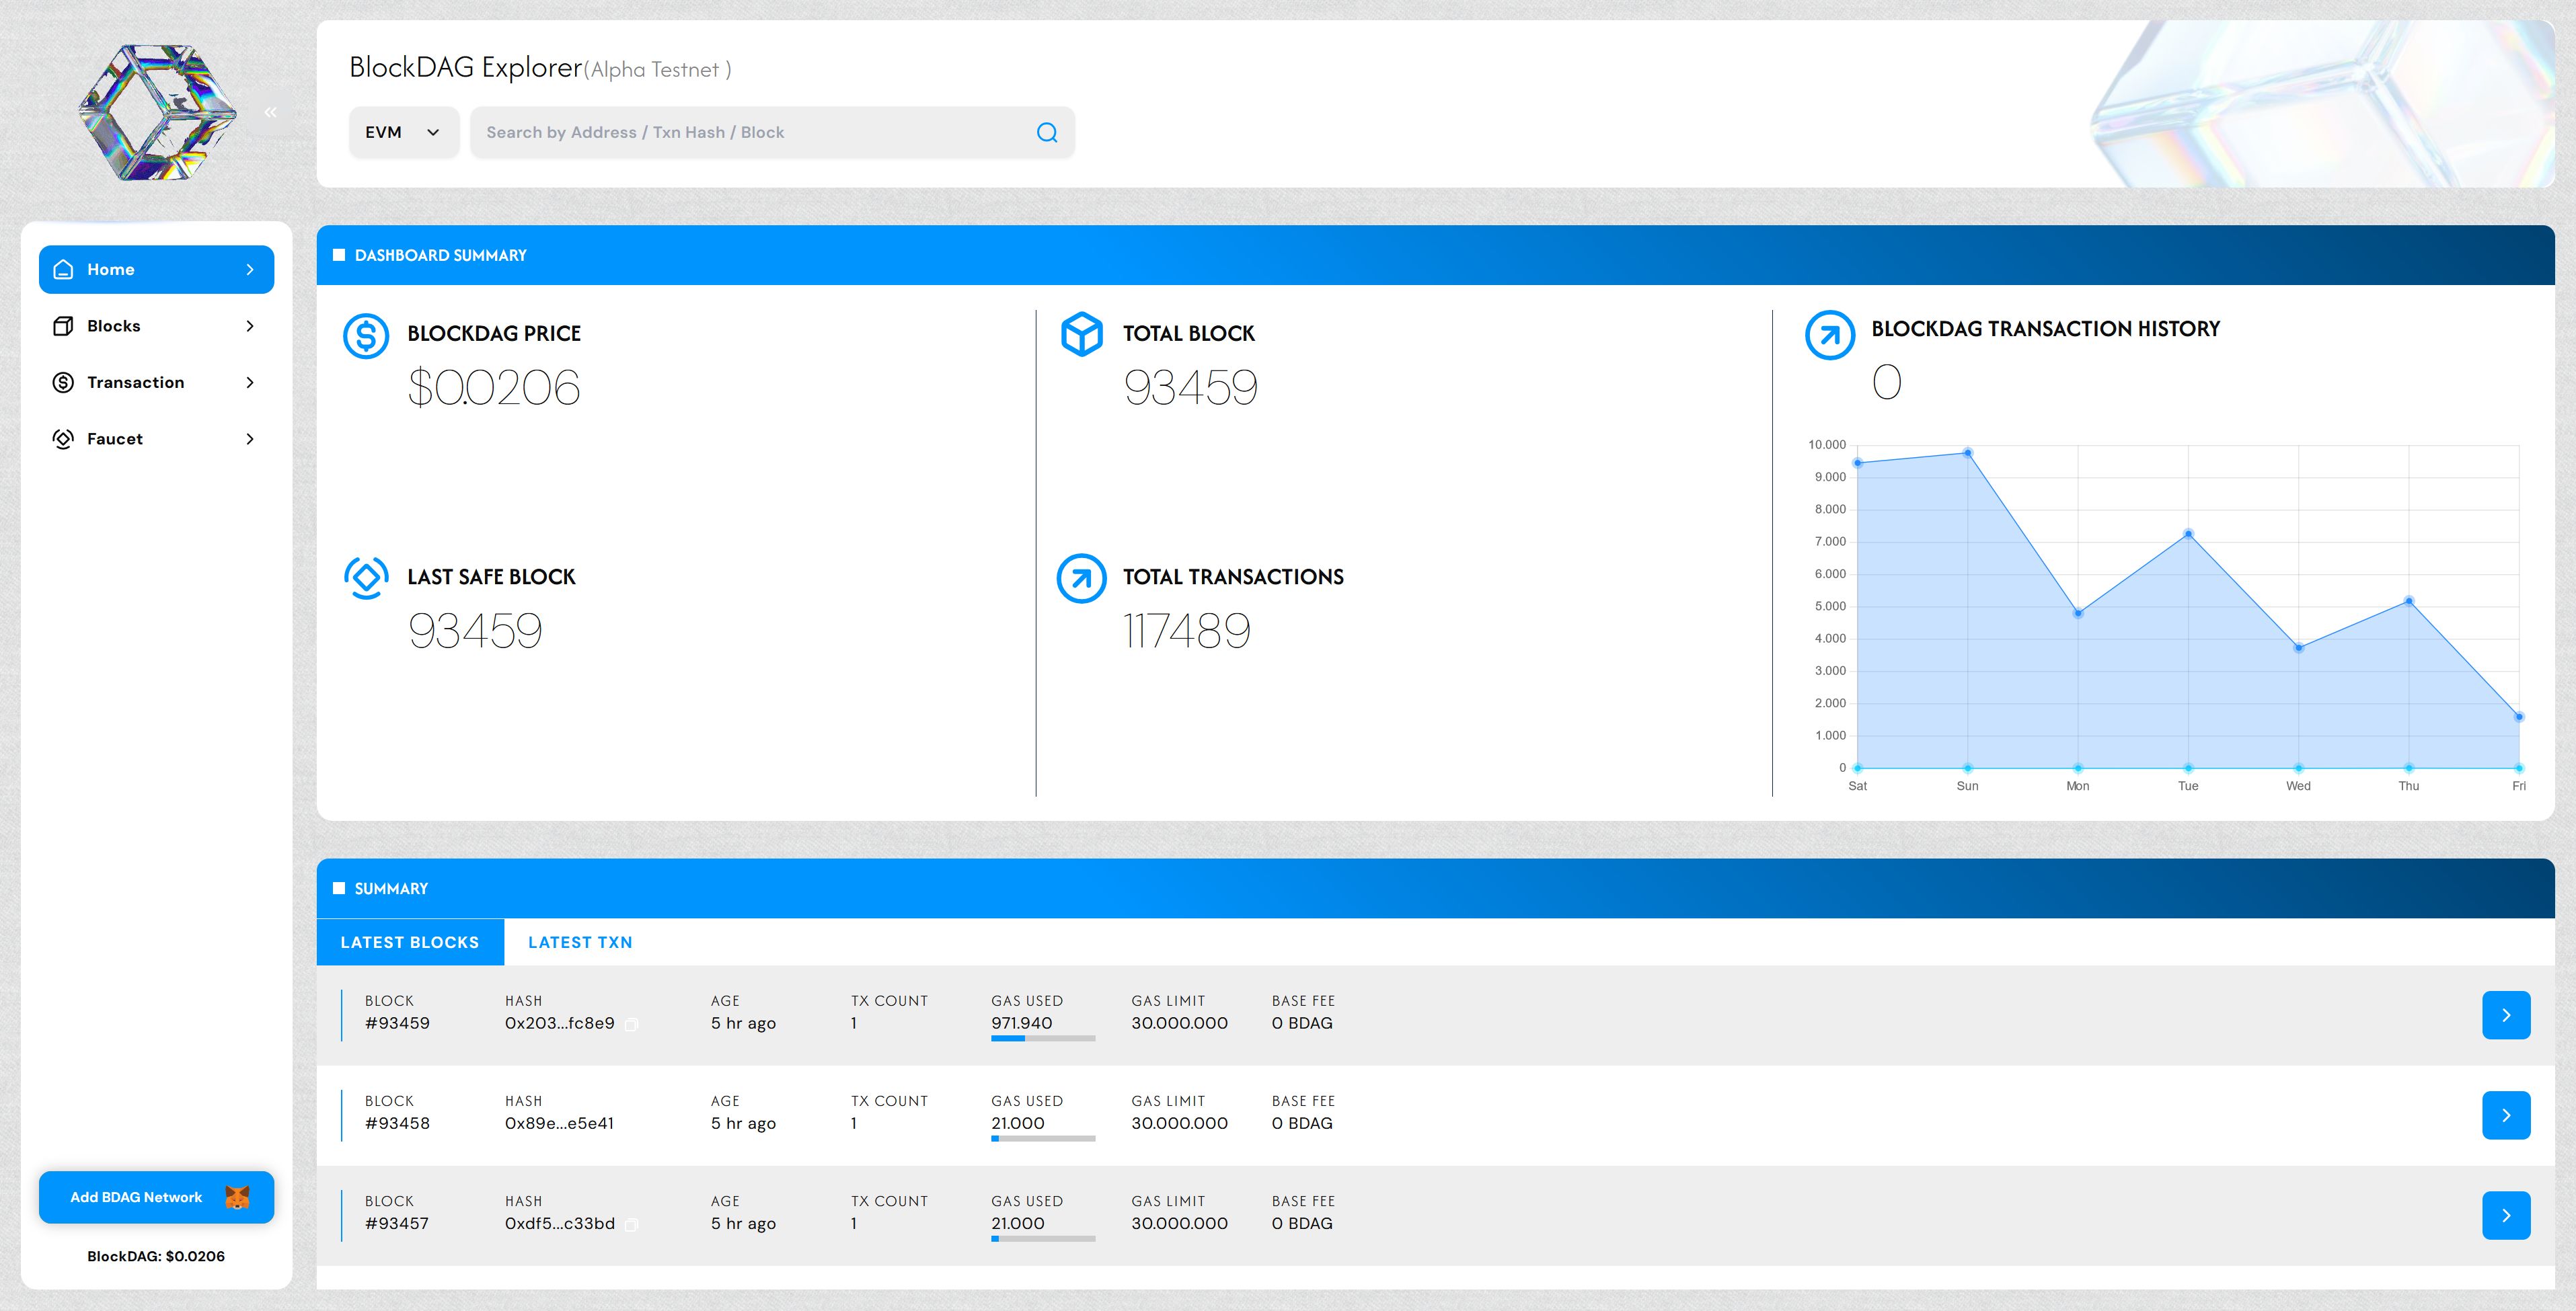Screen dimensions: 2576x1311
Task: Click the Monday data point on chart
Action: click(2078, 614)
